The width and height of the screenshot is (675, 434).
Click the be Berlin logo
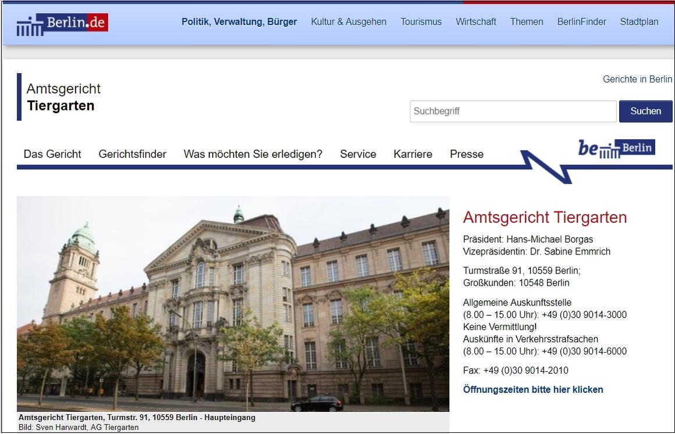click(616, 148)
